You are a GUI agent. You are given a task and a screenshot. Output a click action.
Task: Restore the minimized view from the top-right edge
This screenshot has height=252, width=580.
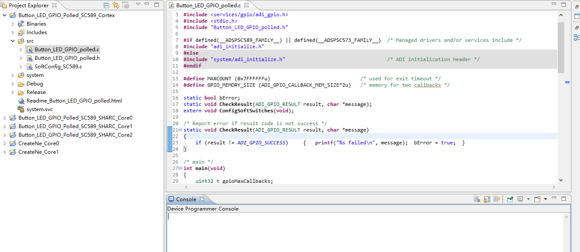(x=577, y=7)
